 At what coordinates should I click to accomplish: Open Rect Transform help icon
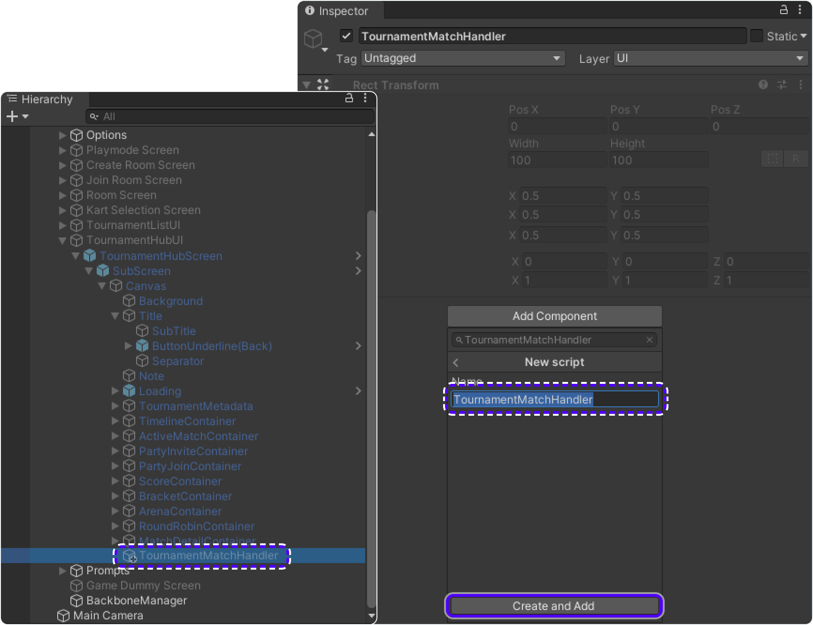763,84
